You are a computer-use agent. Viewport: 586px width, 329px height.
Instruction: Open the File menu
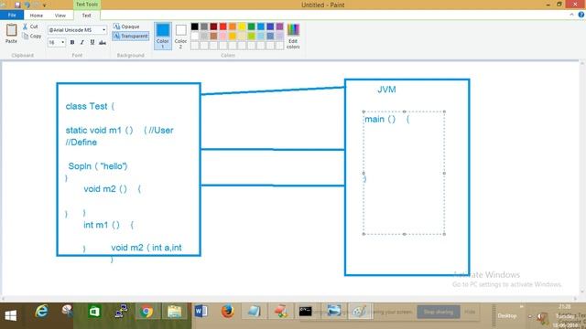pos(12,16)
